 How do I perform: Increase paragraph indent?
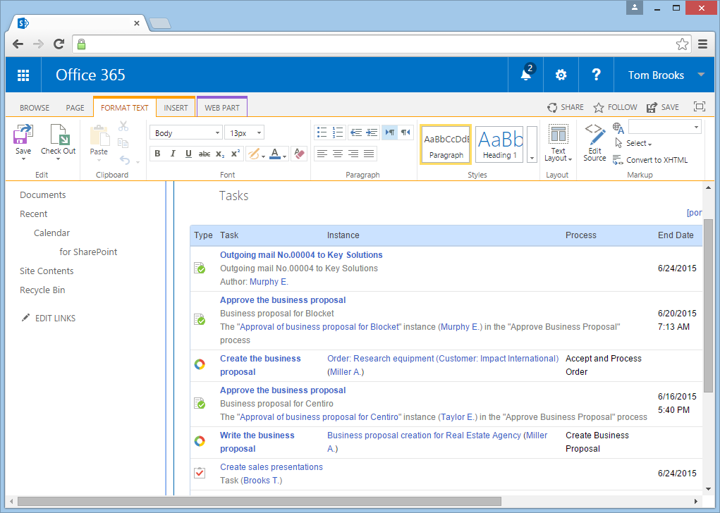(x=372, y=132)
